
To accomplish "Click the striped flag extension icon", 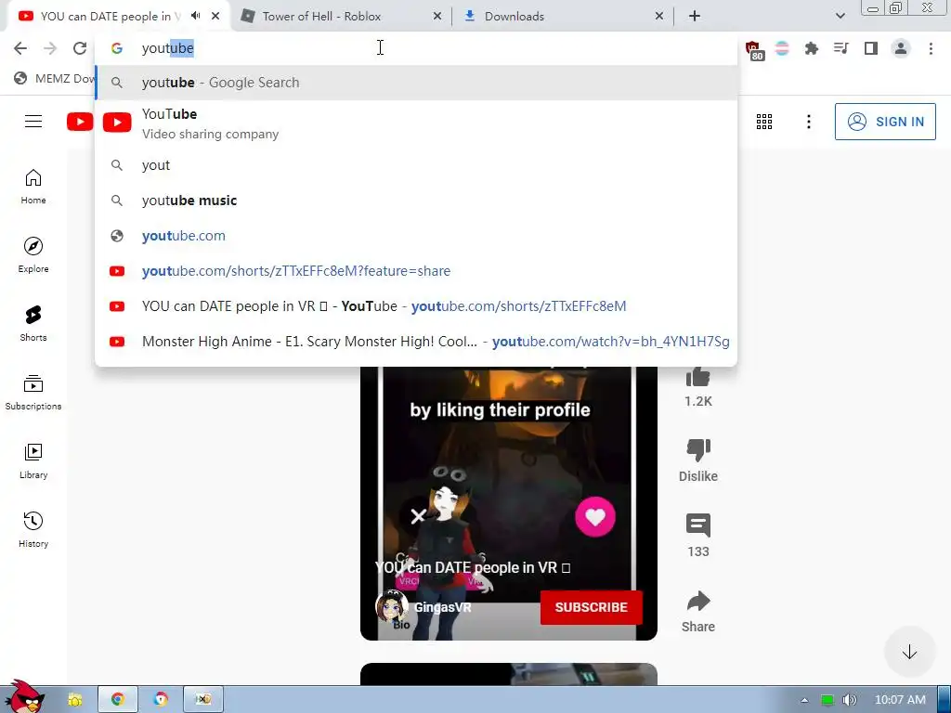I will coord(782,48).
